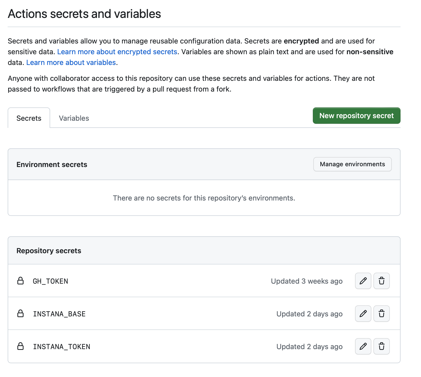
Task: Switch to the Variables tab
Action: [x=74, y=118]
